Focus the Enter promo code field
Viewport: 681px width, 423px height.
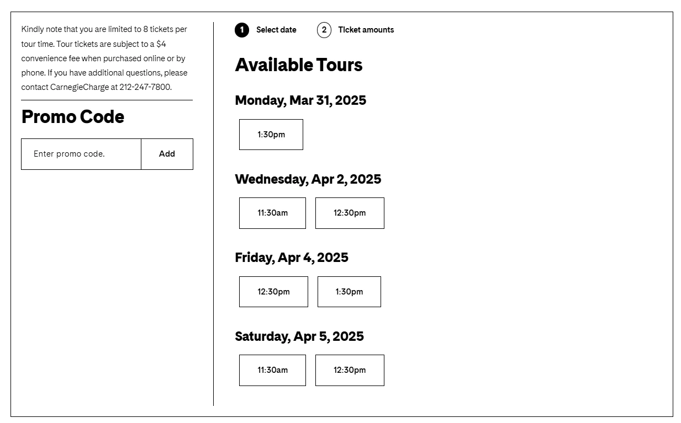point(81,154)
